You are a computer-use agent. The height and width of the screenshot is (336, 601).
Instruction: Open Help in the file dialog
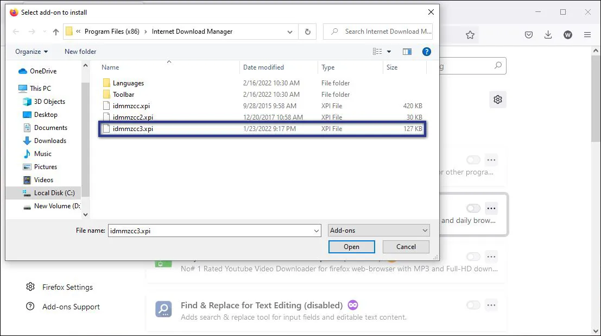427,51
